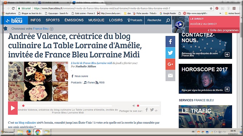This screenshot has height=136, width=243.
Task: Open the LOISIRS menu
Action: pos(116,20)
